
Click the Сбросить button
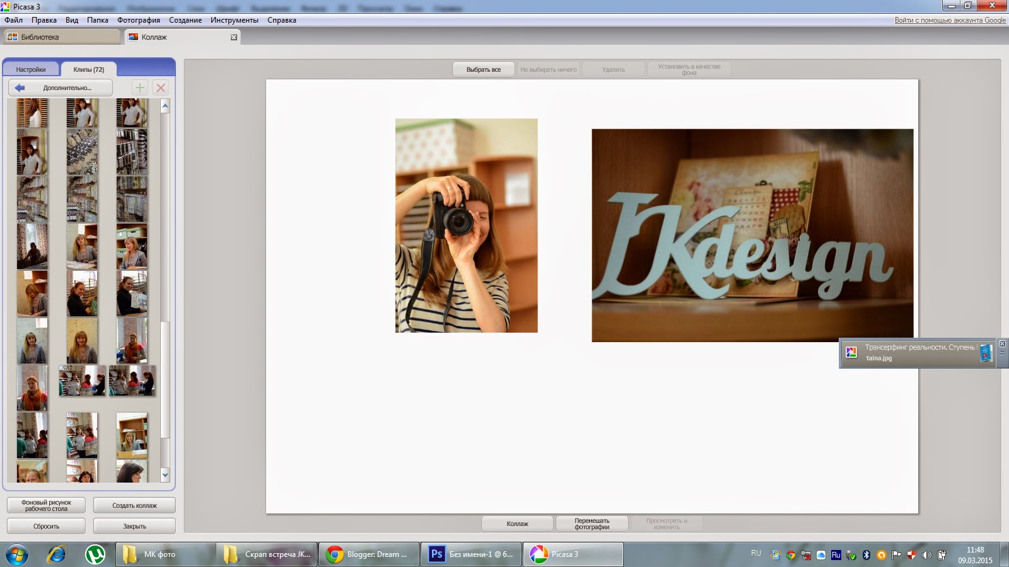click(x=46, y=526)
